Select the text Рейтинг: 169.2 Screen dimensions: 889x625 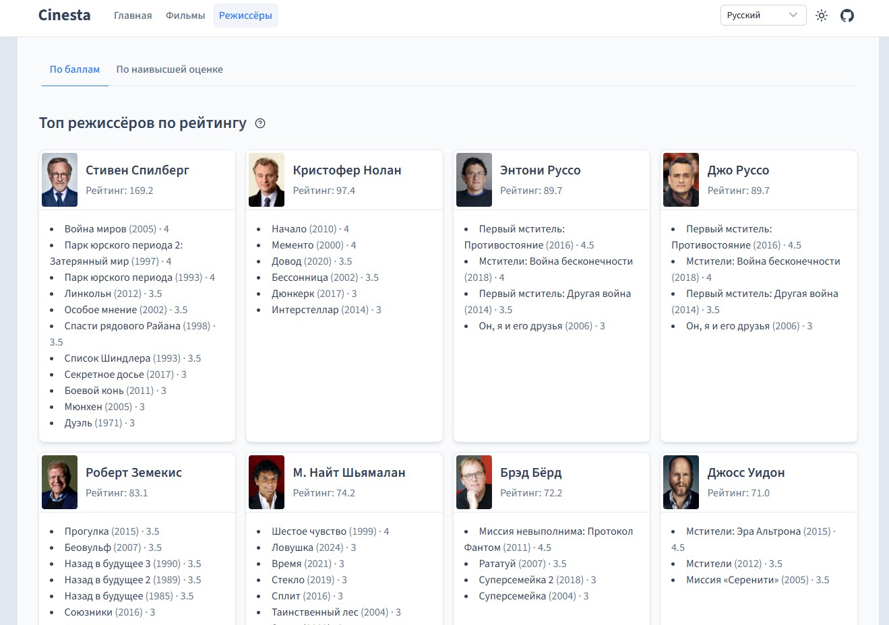[x=119, y=191]
